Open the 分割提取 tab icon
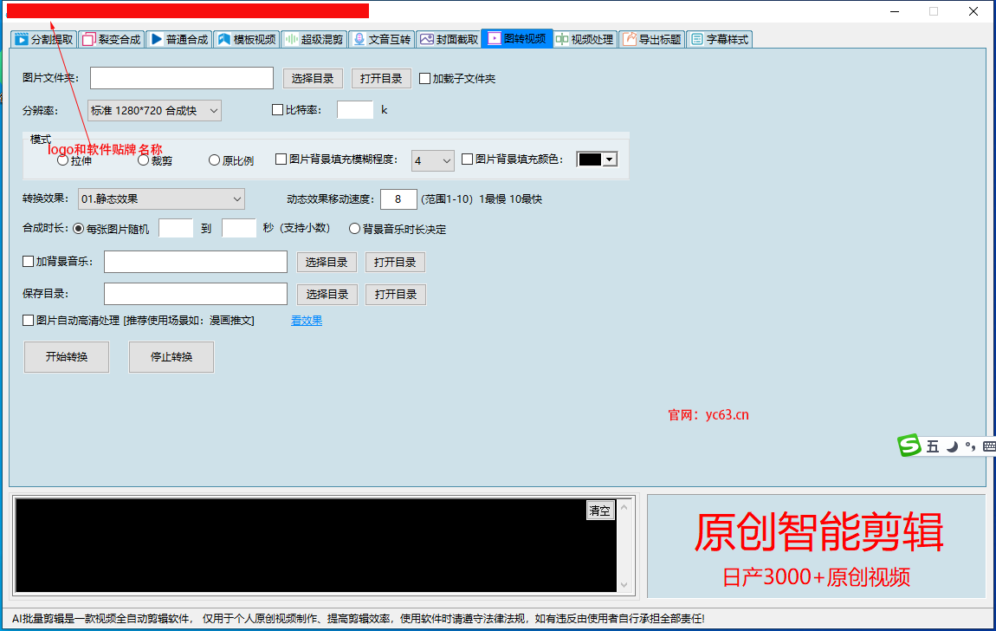This screenshot has height=631, width=996. click(x=22, y=39)
